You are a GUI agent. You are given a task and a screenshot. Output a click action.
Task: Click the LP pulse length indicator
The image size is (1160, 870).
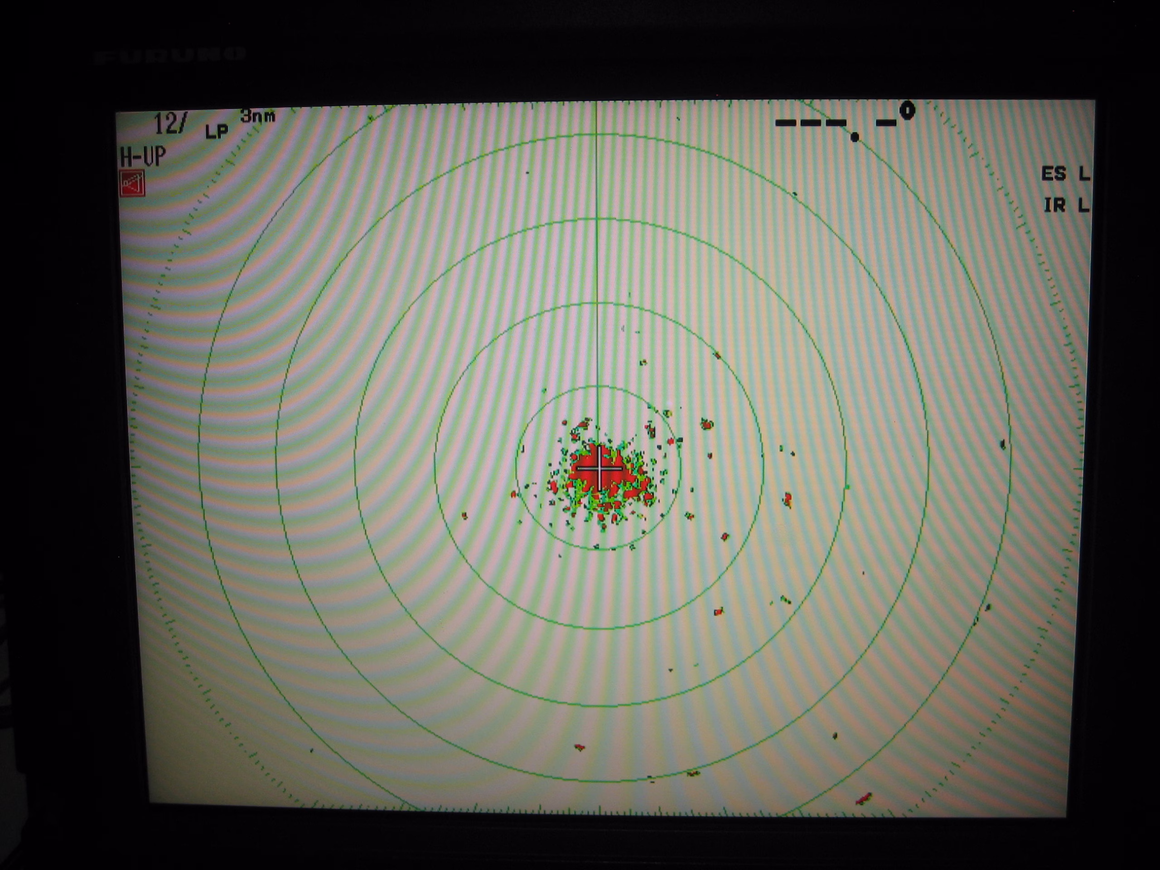coord(217,131)
